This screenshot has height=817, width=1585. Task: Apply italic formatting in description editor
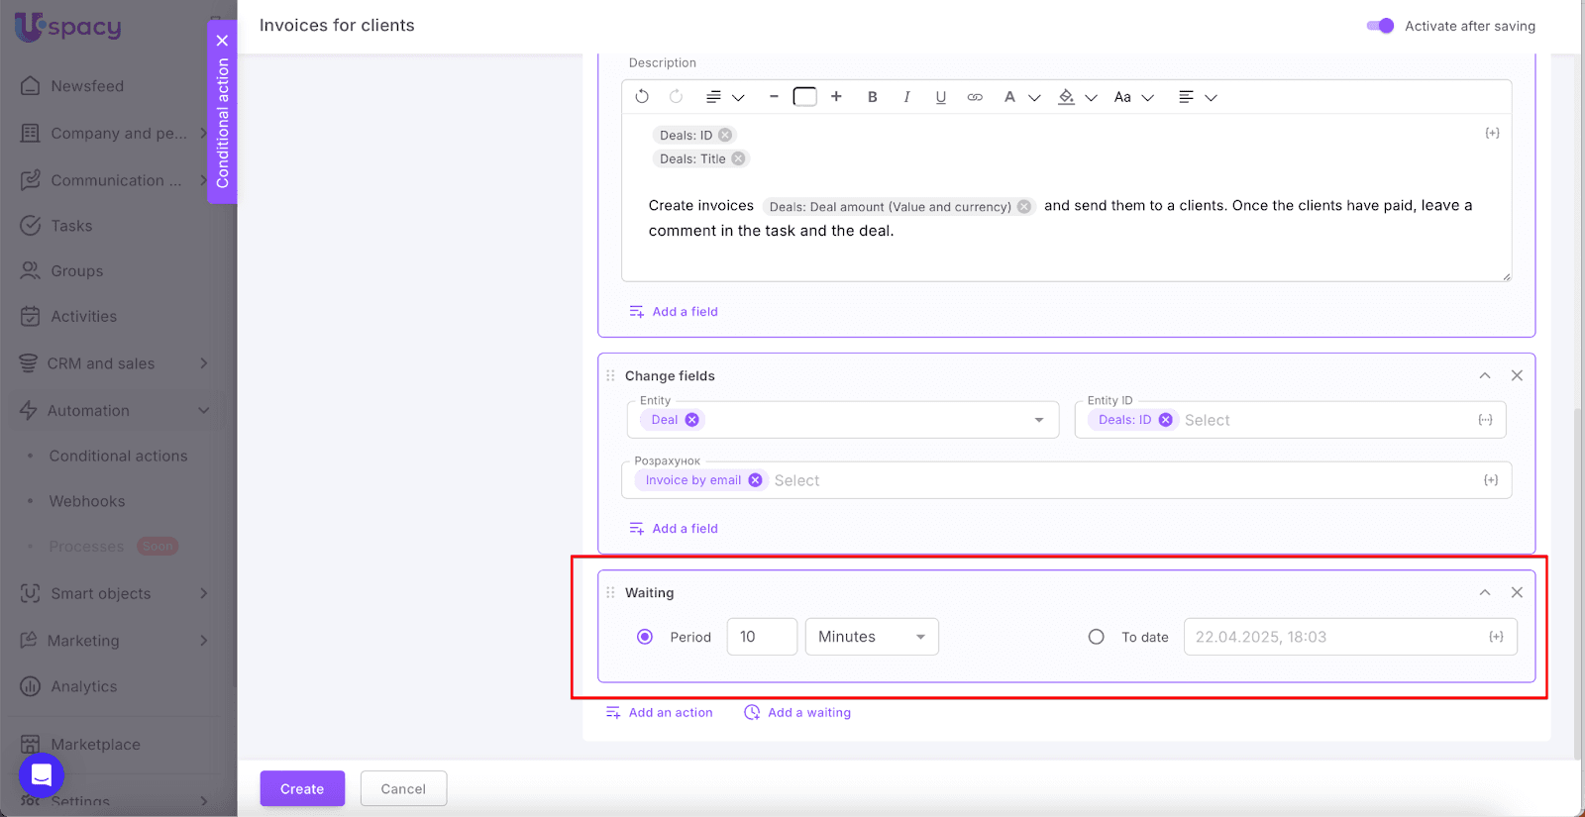tap(906, 97)
